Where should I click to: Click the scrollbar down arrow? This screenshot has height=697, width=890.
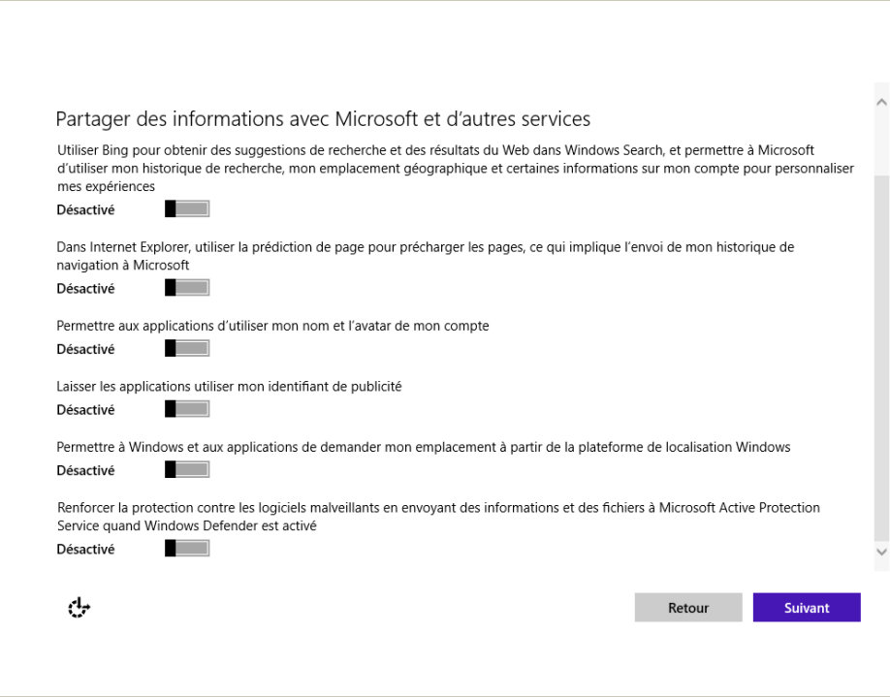pyautogui.click(x=881, y=551)
